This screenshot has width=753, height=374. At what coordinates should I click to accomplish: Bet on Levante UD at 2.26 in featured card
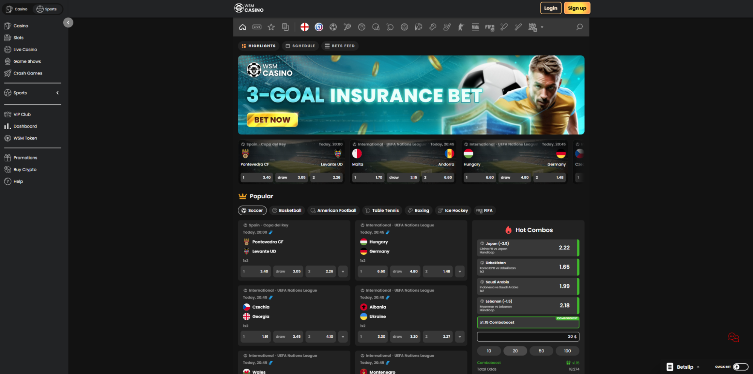coord(327,177)
